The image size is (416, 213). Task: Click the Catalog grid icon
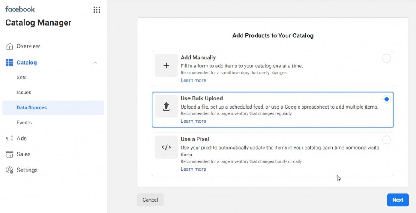coord(10,63)
